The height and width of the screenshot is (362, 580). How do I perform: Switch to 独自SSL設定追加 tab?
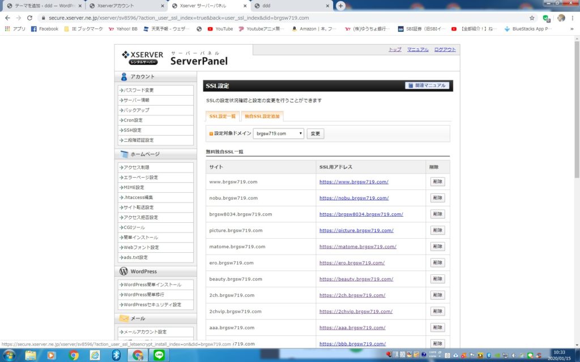point(262,116)
